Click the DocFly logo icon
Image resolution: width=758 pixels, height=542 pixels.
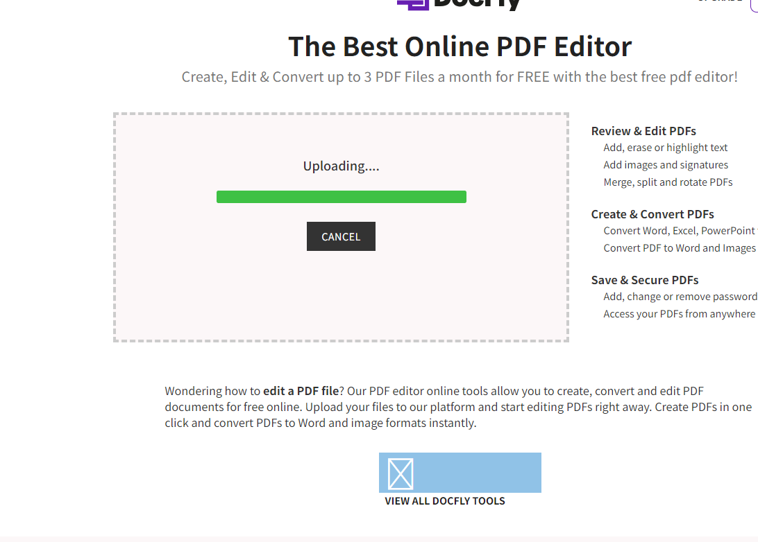[x=412, y=4]
